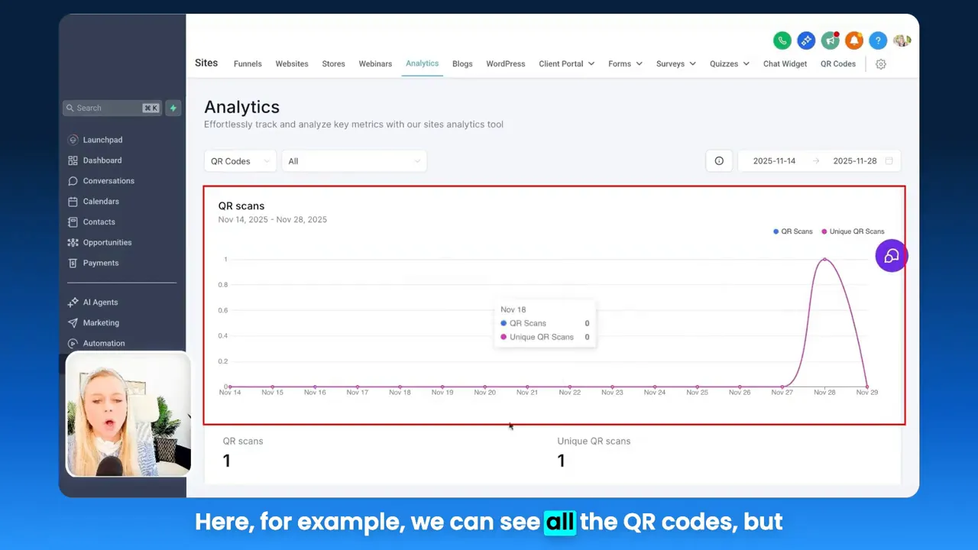Open the WordPress tab
Viewport: 978px width, 550px height.
pos(506,64)
